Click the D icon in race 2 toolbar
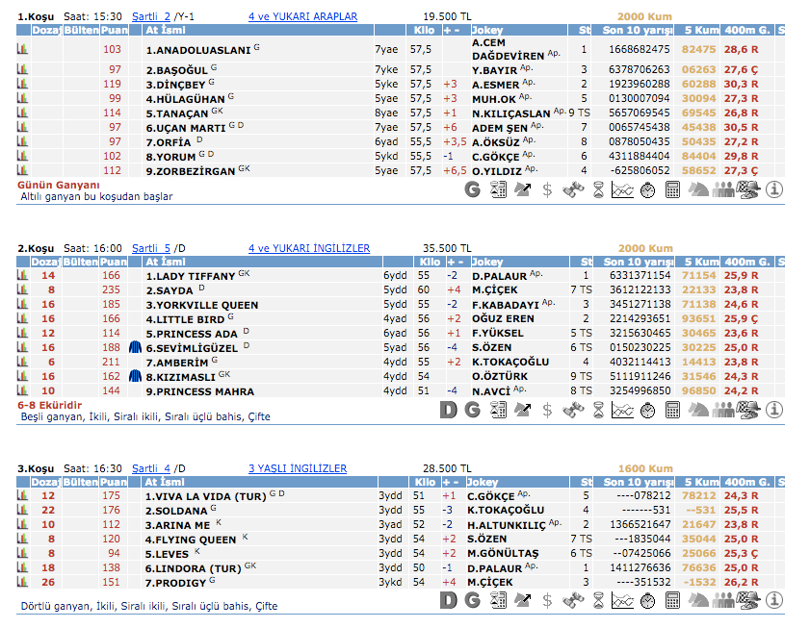Viewport: 810px width, 628px height. pos(447,410)
